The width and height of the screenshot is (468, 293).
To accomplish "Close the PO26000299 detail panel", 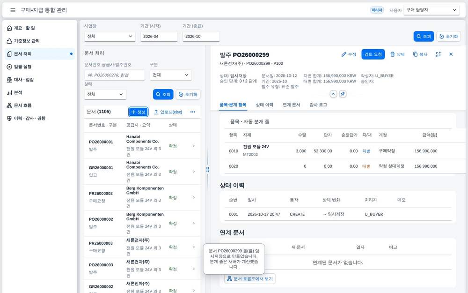I will (451, 54).
